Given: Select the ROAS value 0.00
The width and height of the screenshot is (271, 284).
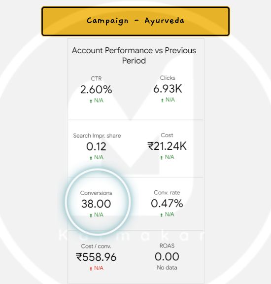Looking at the screenshot, I should (x=167, y=256).
